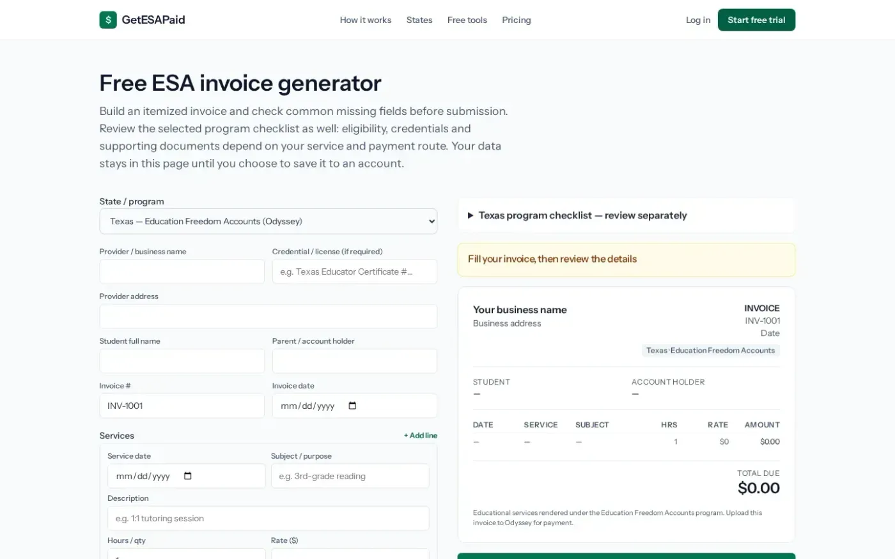This screenshot has width=895, height=559.
Task: Click the 'Free ESA invoice generator' heading
Action: click(x=240, y=83)
